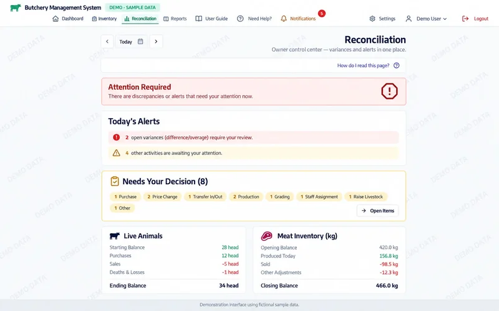Viewport: 499px width, 311px height.
Task: Click the 1 Other chip
Action: point(122,208)
